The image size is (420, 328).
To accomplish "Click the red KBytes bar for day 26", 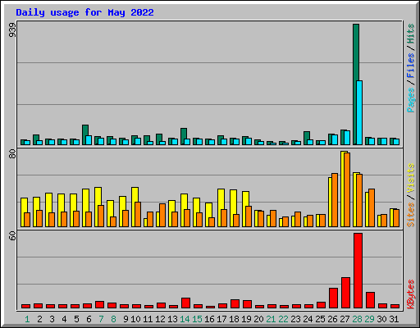I will 333,298.
